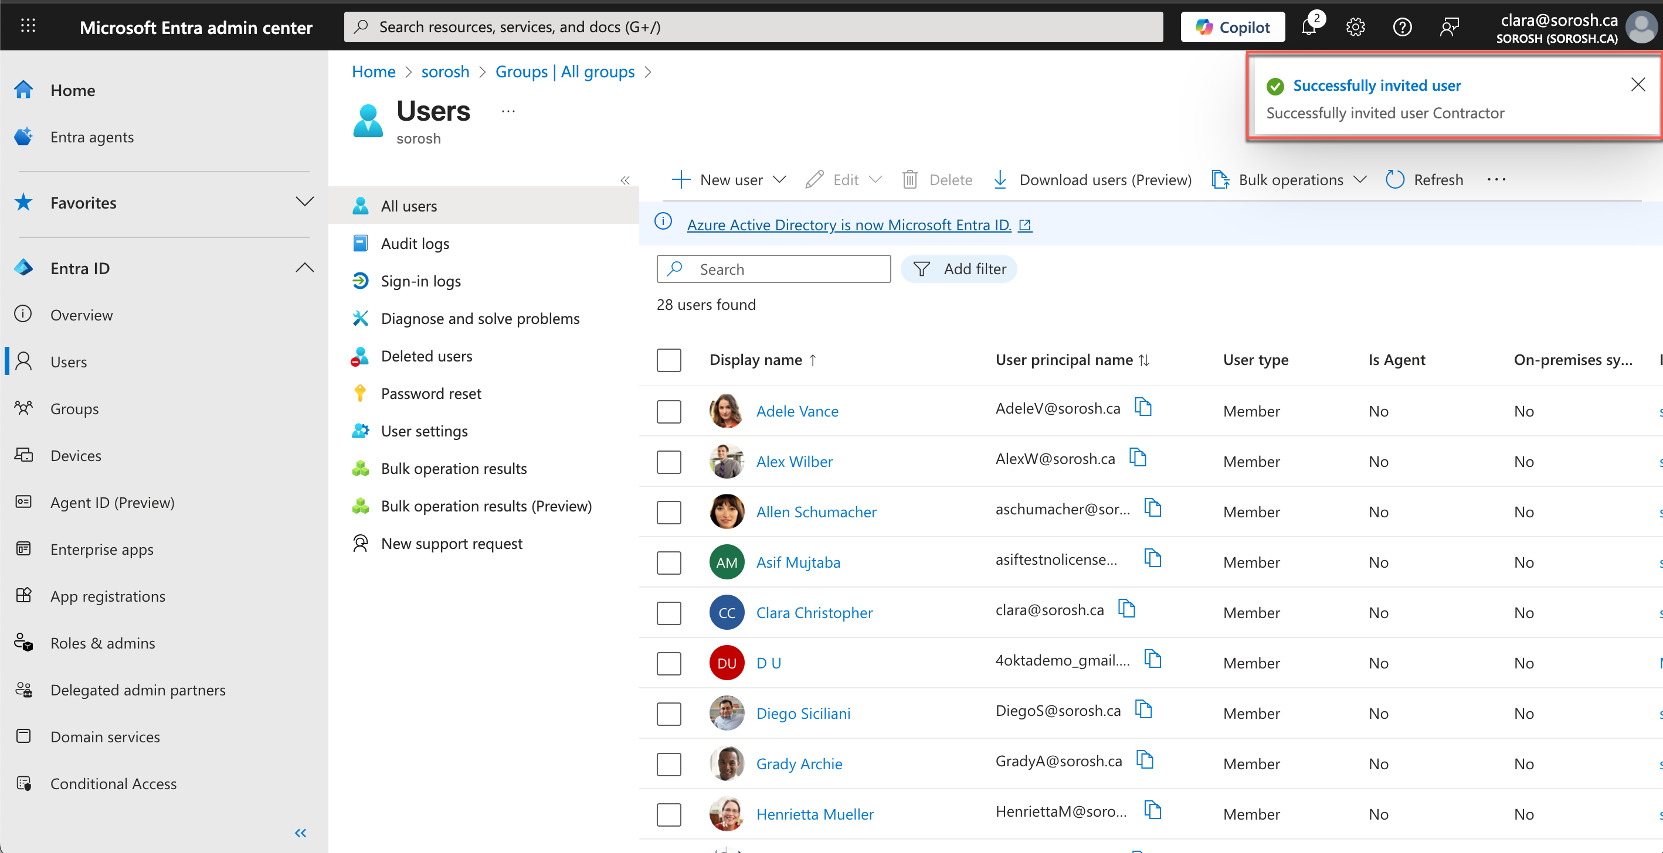Image resolution: width=1663 pixels, height=853 pixels.
Task: Click the help question mark icon
Action: pyautogui.click(x=1402, y=27)
